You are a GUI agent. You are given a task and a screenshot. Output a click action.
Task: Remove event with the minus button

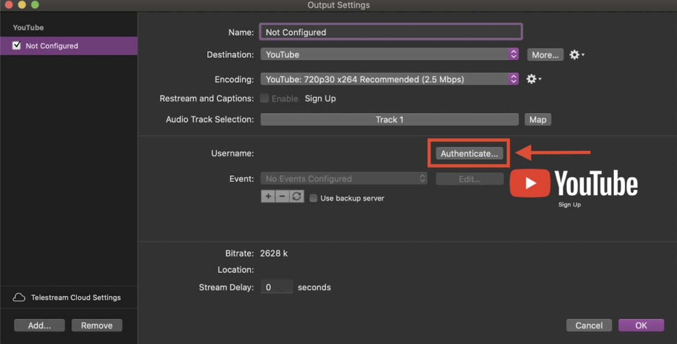[282, 197]
